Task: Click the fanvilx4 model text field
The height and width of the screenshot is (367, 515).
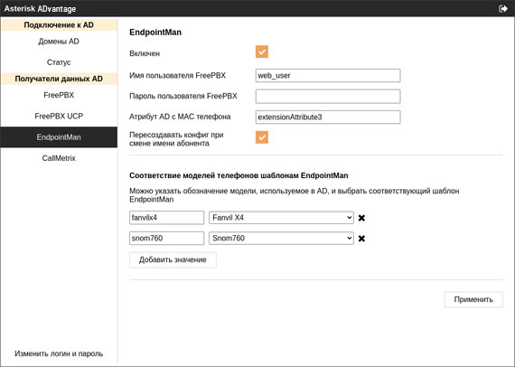Action: [166, 218]
